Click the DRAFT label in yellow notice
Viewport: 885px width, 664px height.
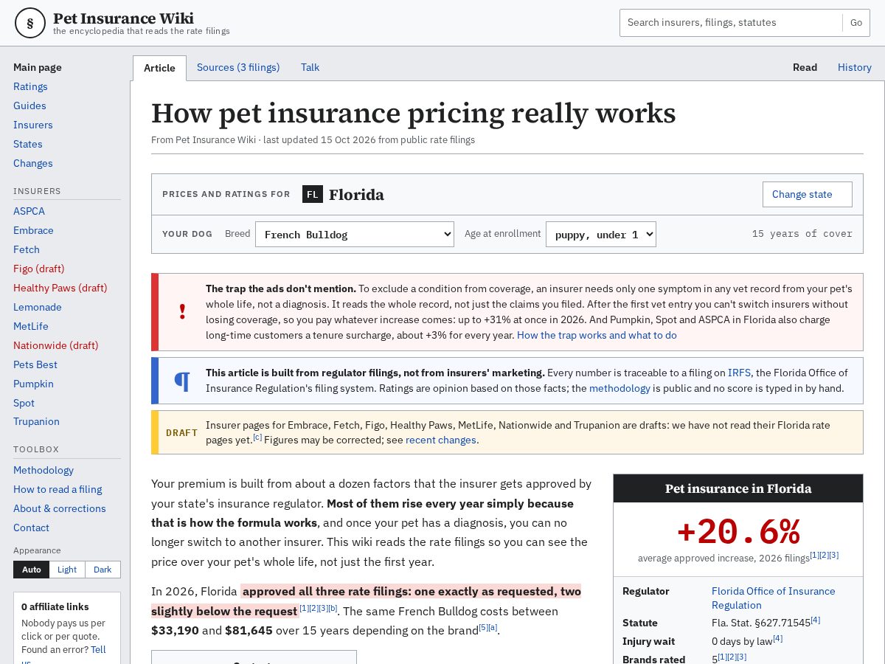[182, 432]
